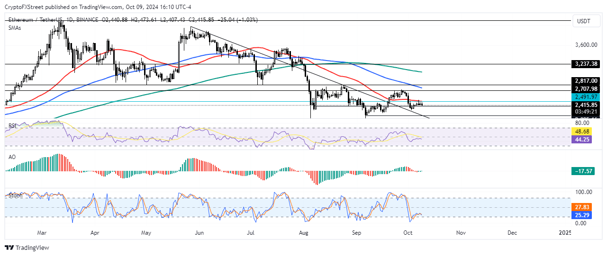Click the Stoch 0.00 scale label

[581, 223]
